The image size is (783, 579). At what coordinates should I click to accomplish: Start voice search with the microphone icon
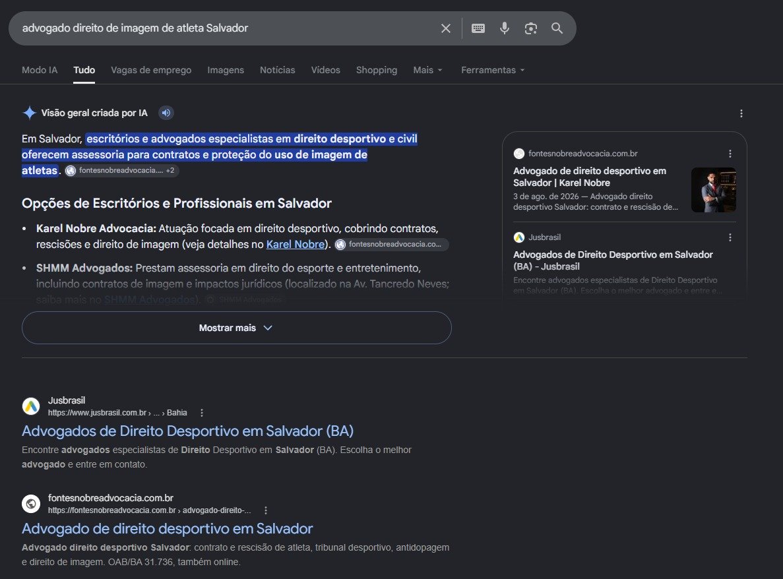(x=505, y=28)
